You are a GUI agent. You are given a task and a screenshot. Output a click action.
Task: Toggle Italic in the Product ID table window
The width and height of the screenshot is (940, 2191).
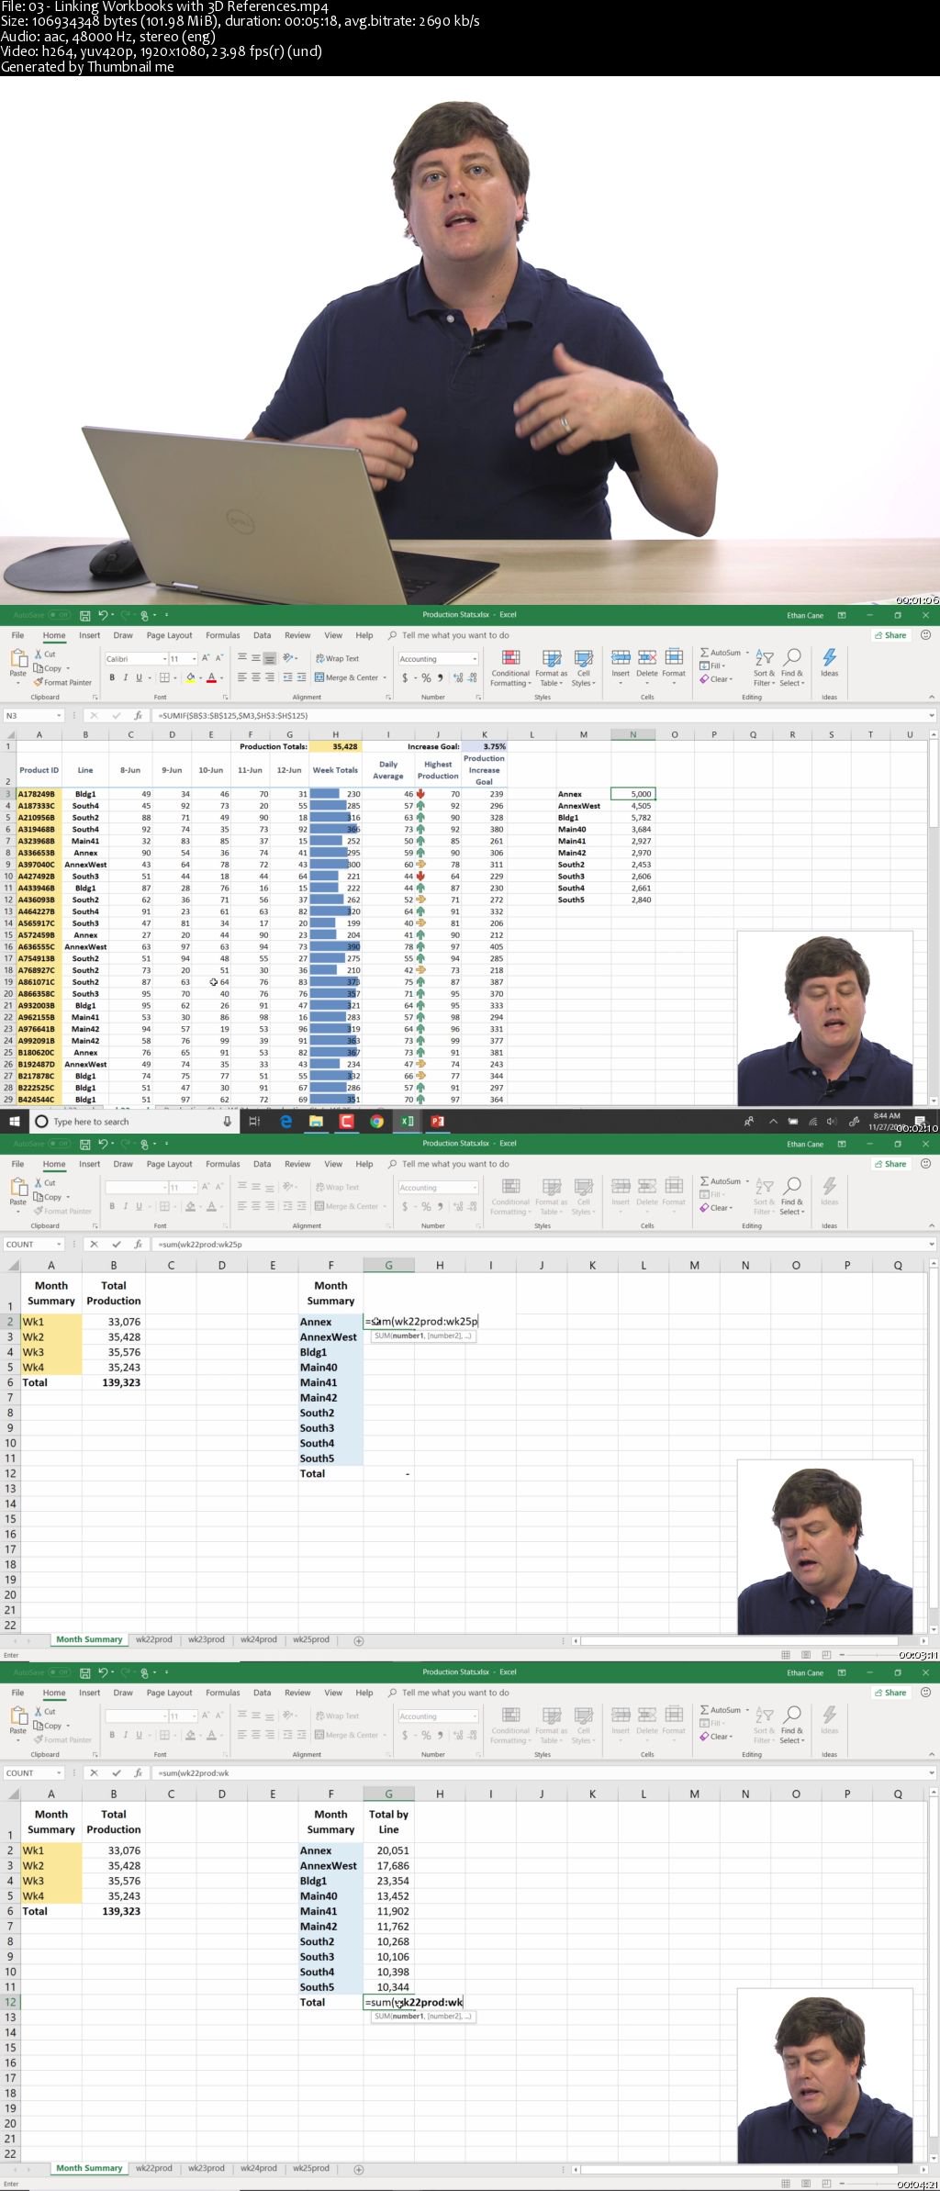click(126, 677)
